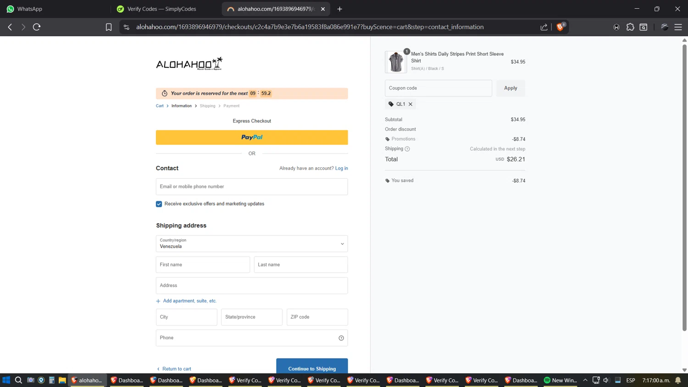Click the share page icon
The width and height of the screenshot is (688, 387).
coord(544,27)
